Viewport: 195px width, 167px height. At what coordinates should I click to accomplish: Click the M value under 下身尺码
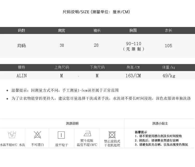coord(97,76)
